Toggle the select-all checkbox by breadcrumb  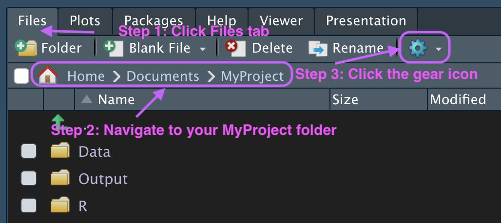pos(21,76)
